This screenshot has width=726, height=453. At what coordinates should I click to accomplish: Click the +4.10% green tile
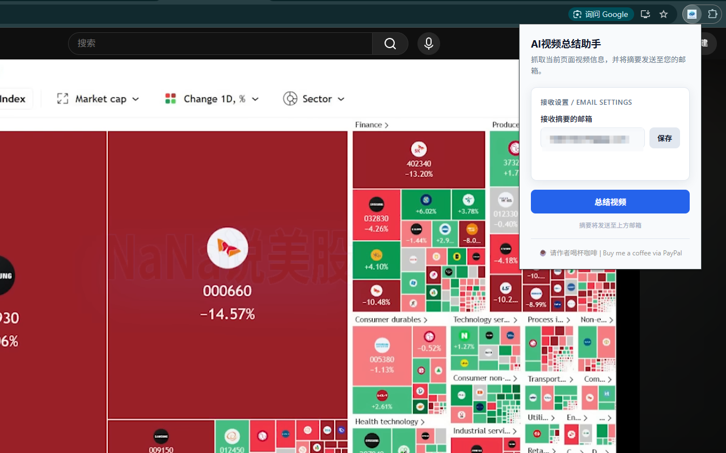[x=377, y=260]
